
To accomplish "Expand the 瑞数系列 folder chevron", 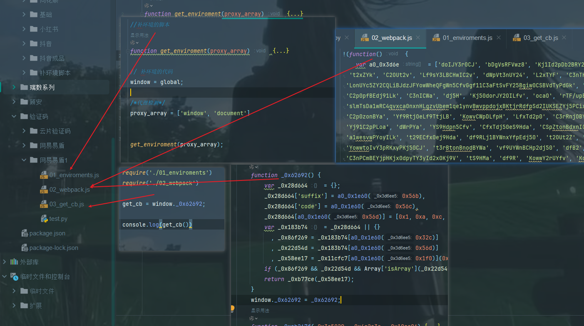I will [x=14, y=87].
